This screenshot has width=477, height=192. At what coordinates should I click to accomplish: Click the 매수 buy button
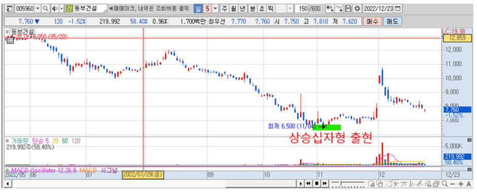click(x=372, y=22)
